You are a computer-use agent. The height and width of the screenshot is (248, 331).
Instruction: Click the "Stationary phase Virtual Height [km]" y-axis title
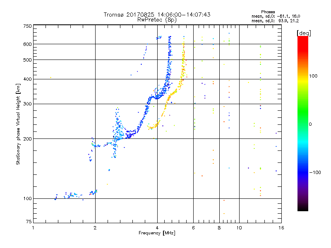pos(18,124)
